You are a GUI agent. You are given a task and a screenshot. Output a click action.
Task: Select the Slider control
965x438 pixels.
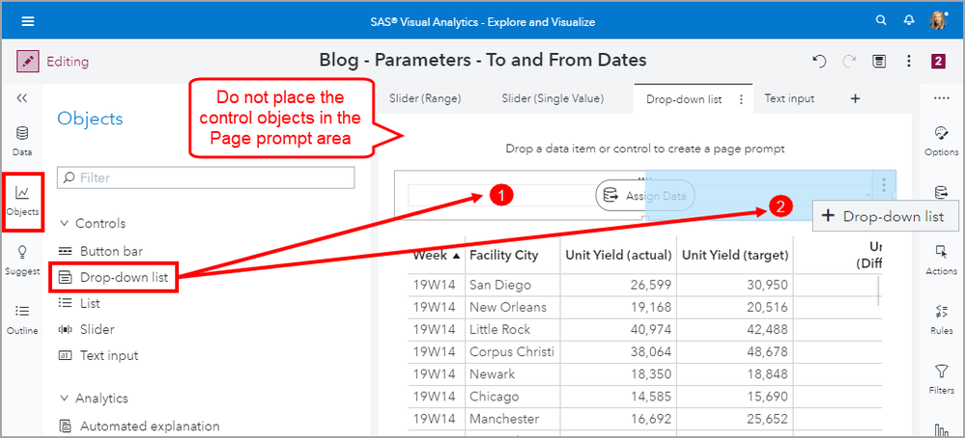pyautogui.click(x=87, y=329)
